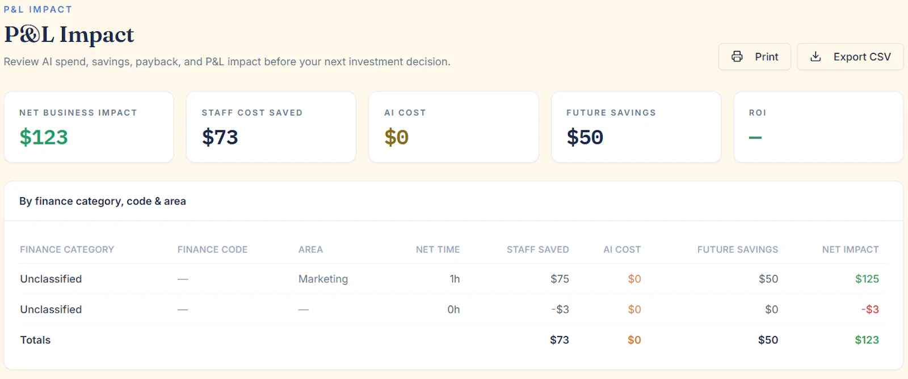The height and width of the screenshot is (379, 908).
Task: Select Unclassified in the -$3 row
Action: [51, 309]
